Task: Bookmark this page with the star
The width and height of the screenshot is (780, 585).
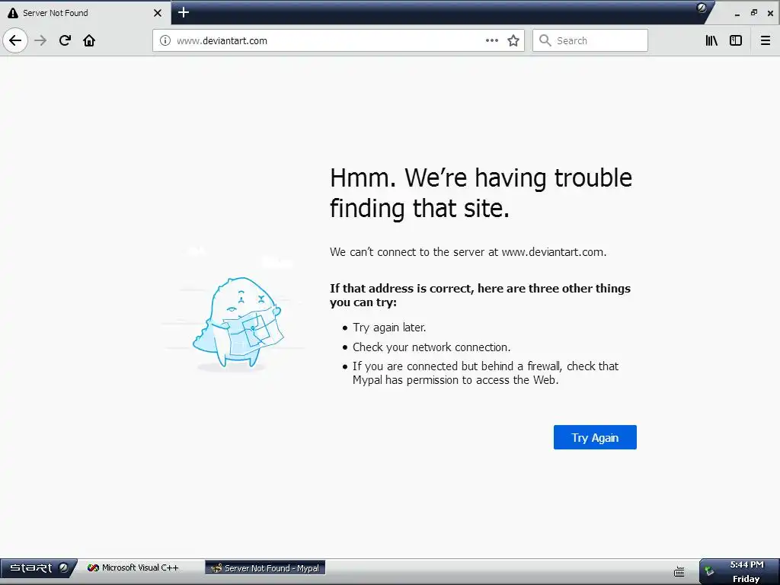Action: [513, 40]
